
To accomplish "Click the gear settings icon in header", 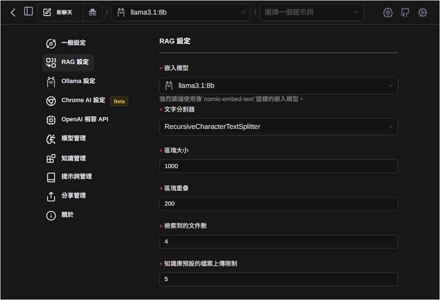I will point(422,12).
